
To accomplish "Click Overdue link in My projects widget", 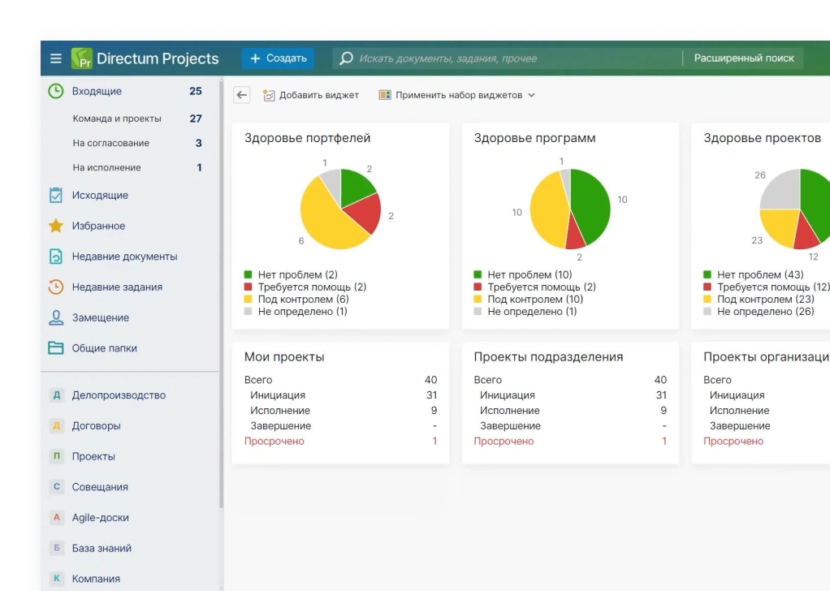I will [x=275, y=442].
